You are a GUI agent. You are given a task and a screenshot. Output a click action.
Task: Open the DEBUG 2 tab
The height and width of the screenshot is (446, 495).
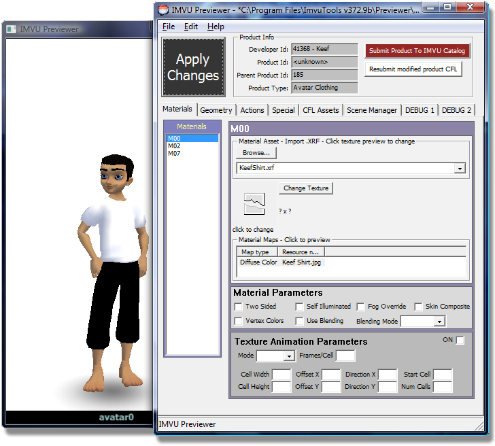tap(456, 110)
